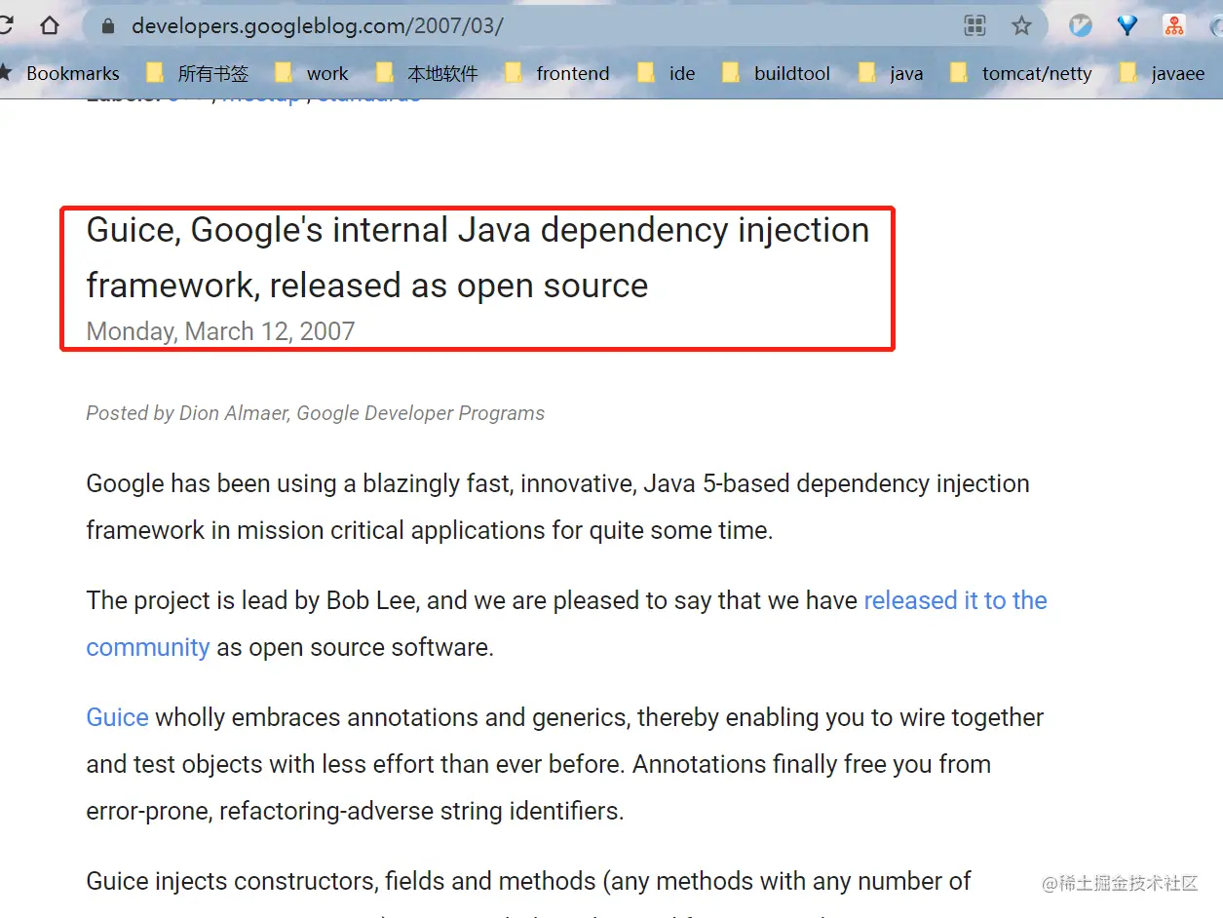Open the 'Guice' link in third paragraph
Viewport: 1223px width, 918px height.
[117, 717]
